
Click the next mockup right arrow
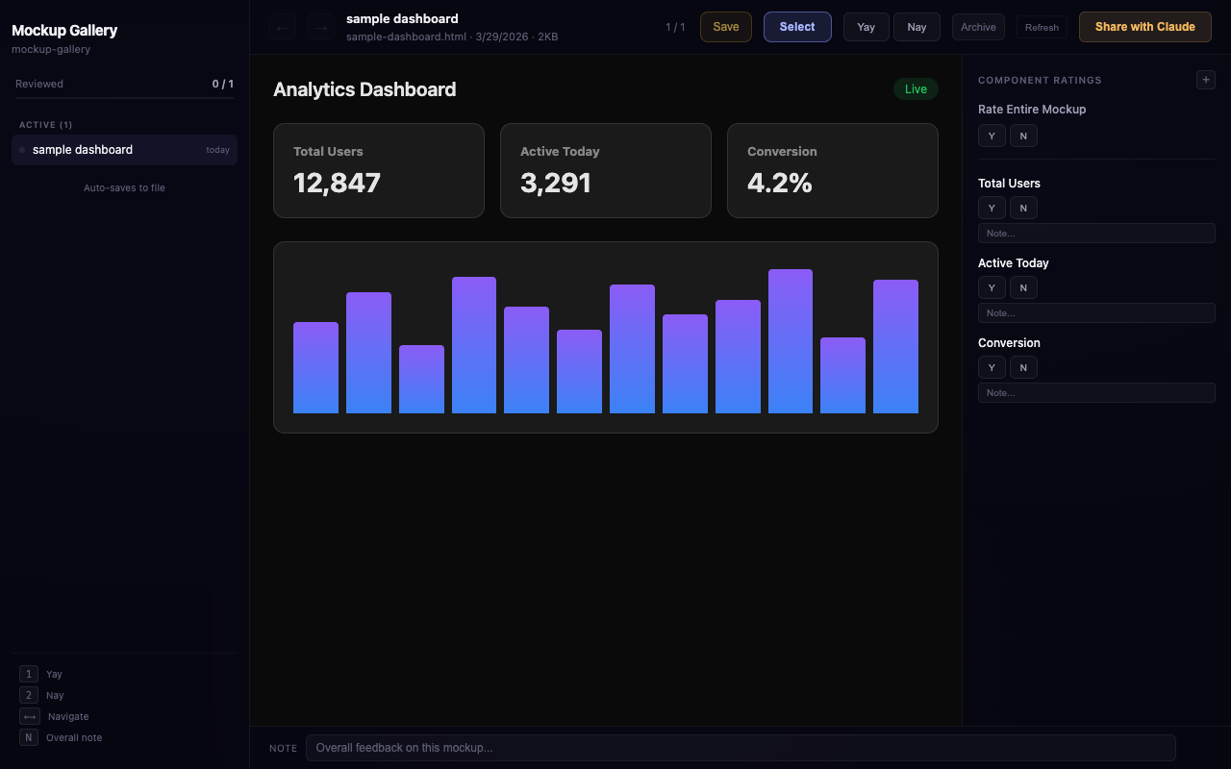point(321,28)
